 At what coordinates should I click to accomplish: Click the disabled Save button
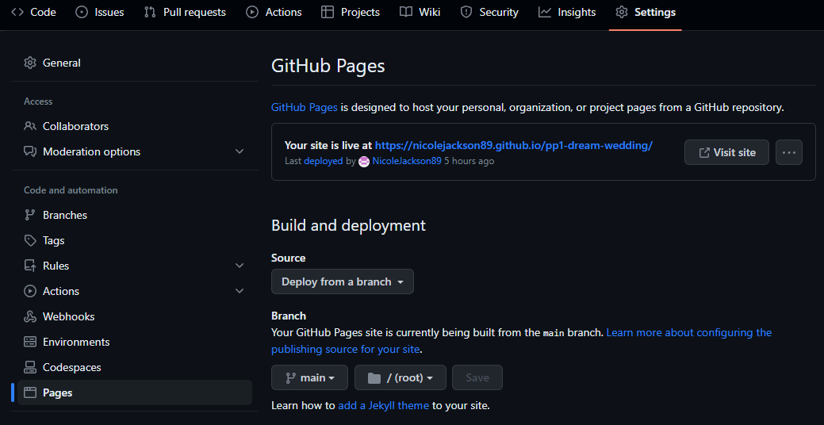click(477, 377)
